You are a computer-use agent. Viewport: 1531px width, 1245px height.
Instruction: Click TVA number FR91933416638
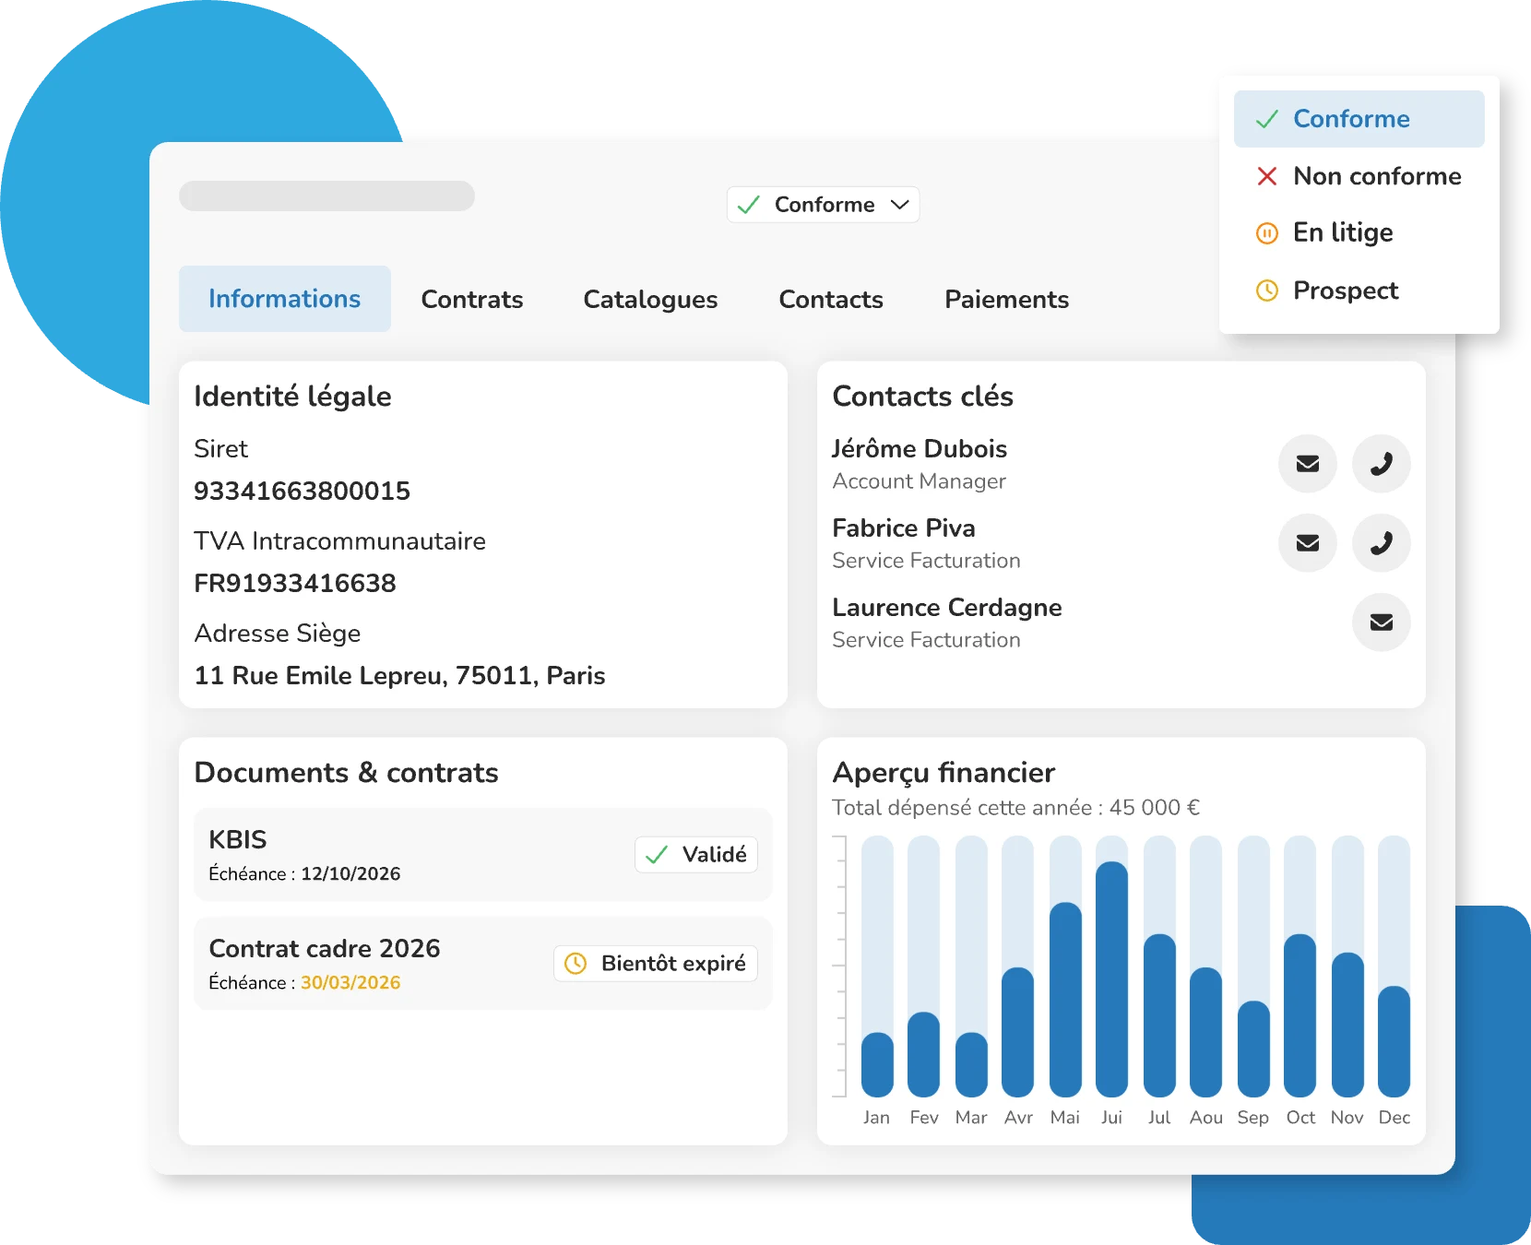click(x=295, y=583)
